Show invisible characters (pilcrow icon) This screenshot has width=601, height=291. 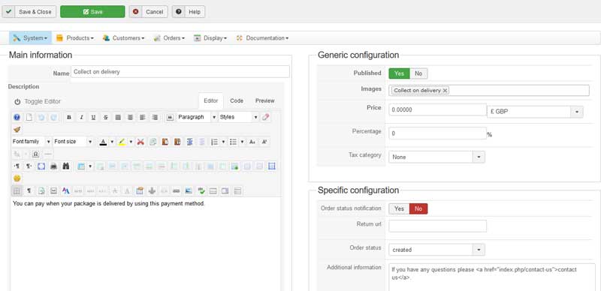pos(29,190)
